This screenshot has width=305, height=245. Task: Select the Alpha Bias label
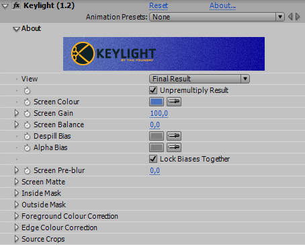[50, 147]
